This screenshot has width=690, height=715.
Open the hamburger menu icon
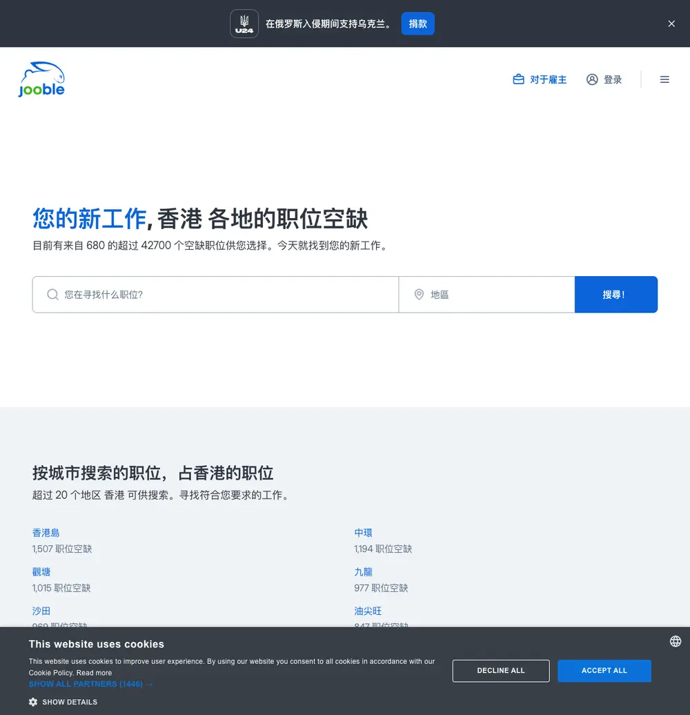point(664,79)
